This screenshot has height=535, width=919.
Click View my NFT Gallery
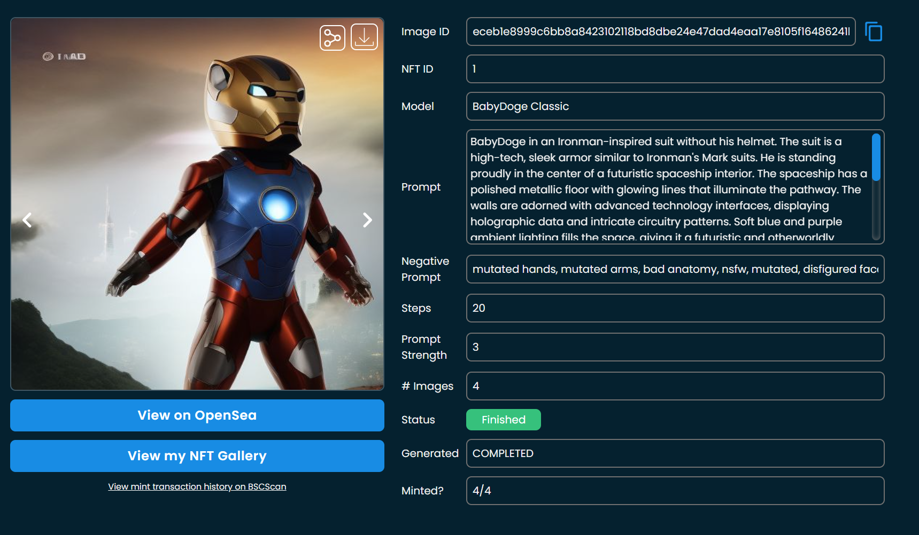197,456
